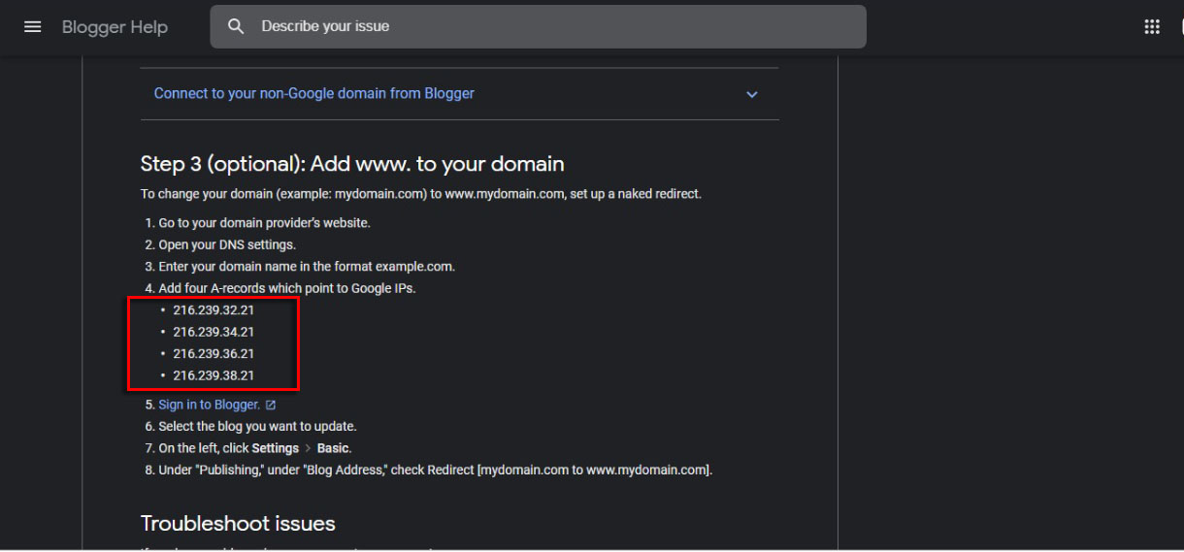Click the "Step 3 (optional)" heading

pyautogui.click(x=352, y=164)
